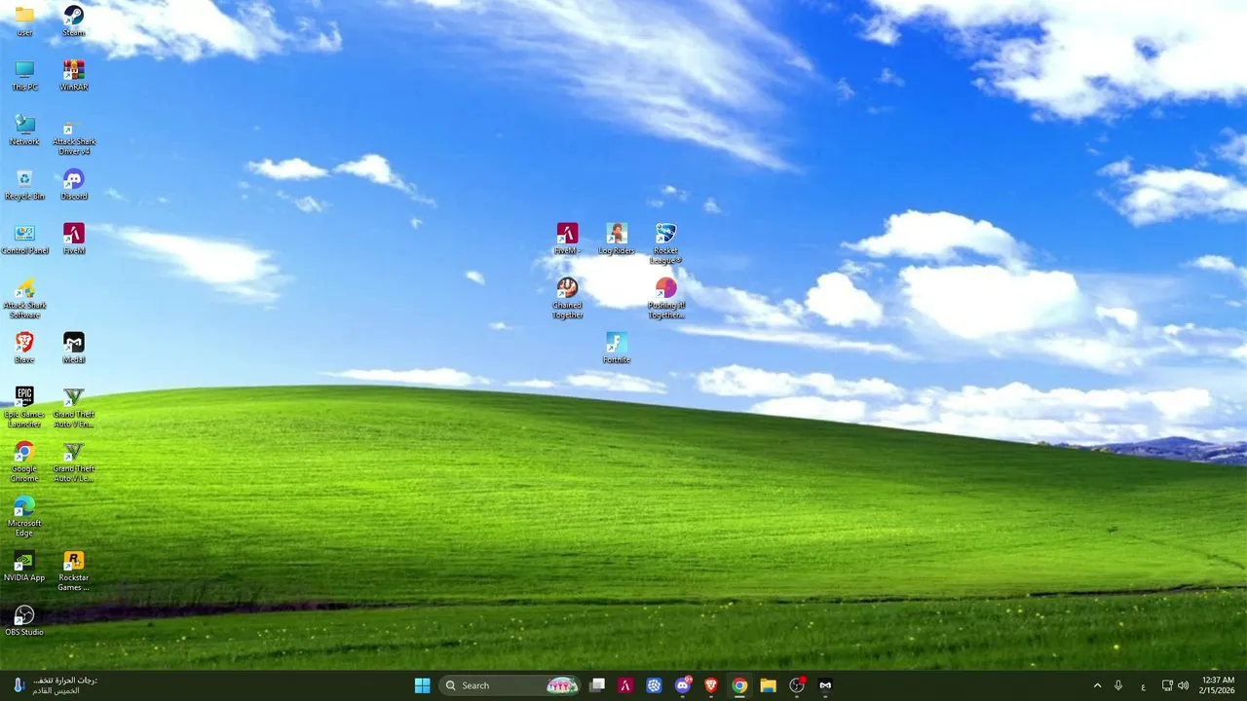Open File Explorer from the taskbar

coord(768,685)
